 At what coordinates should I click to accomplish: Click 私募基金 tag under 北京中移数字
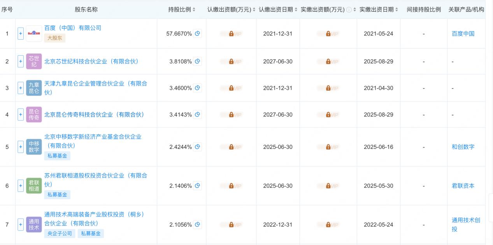point(57,156)
